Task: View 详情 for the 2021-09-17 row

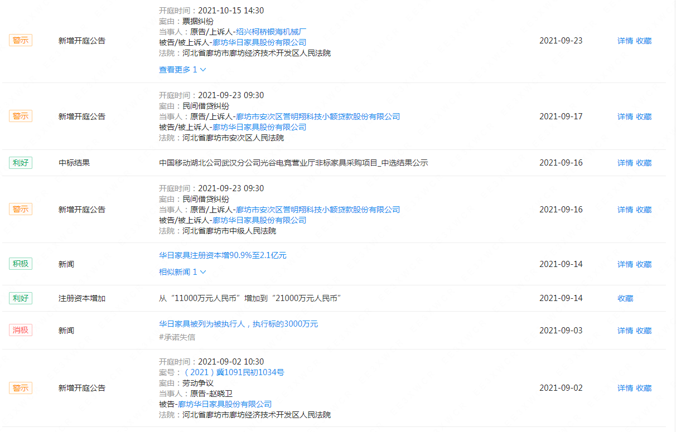Action: [625, 117]
